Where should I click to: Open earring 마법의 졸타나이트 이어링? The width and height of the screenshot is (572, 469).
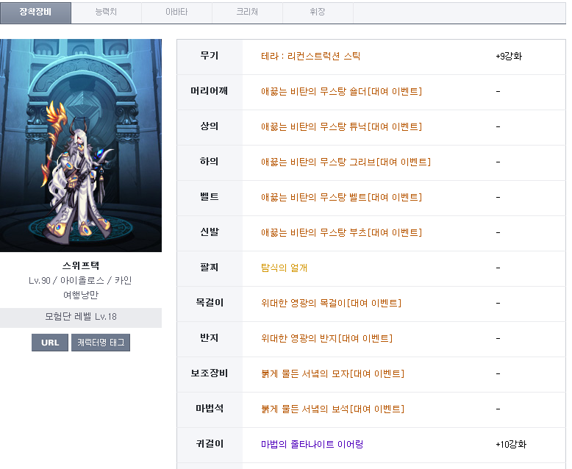[x=312, y=444]
